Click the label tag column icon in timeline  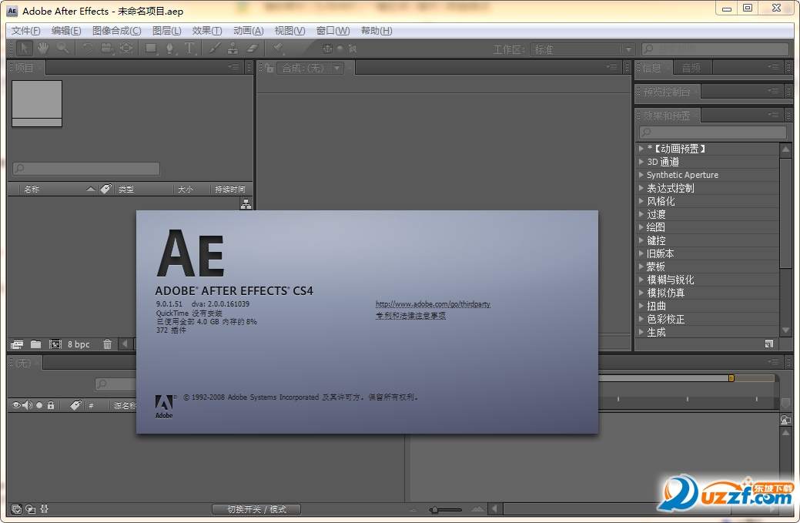click(75, 405)
